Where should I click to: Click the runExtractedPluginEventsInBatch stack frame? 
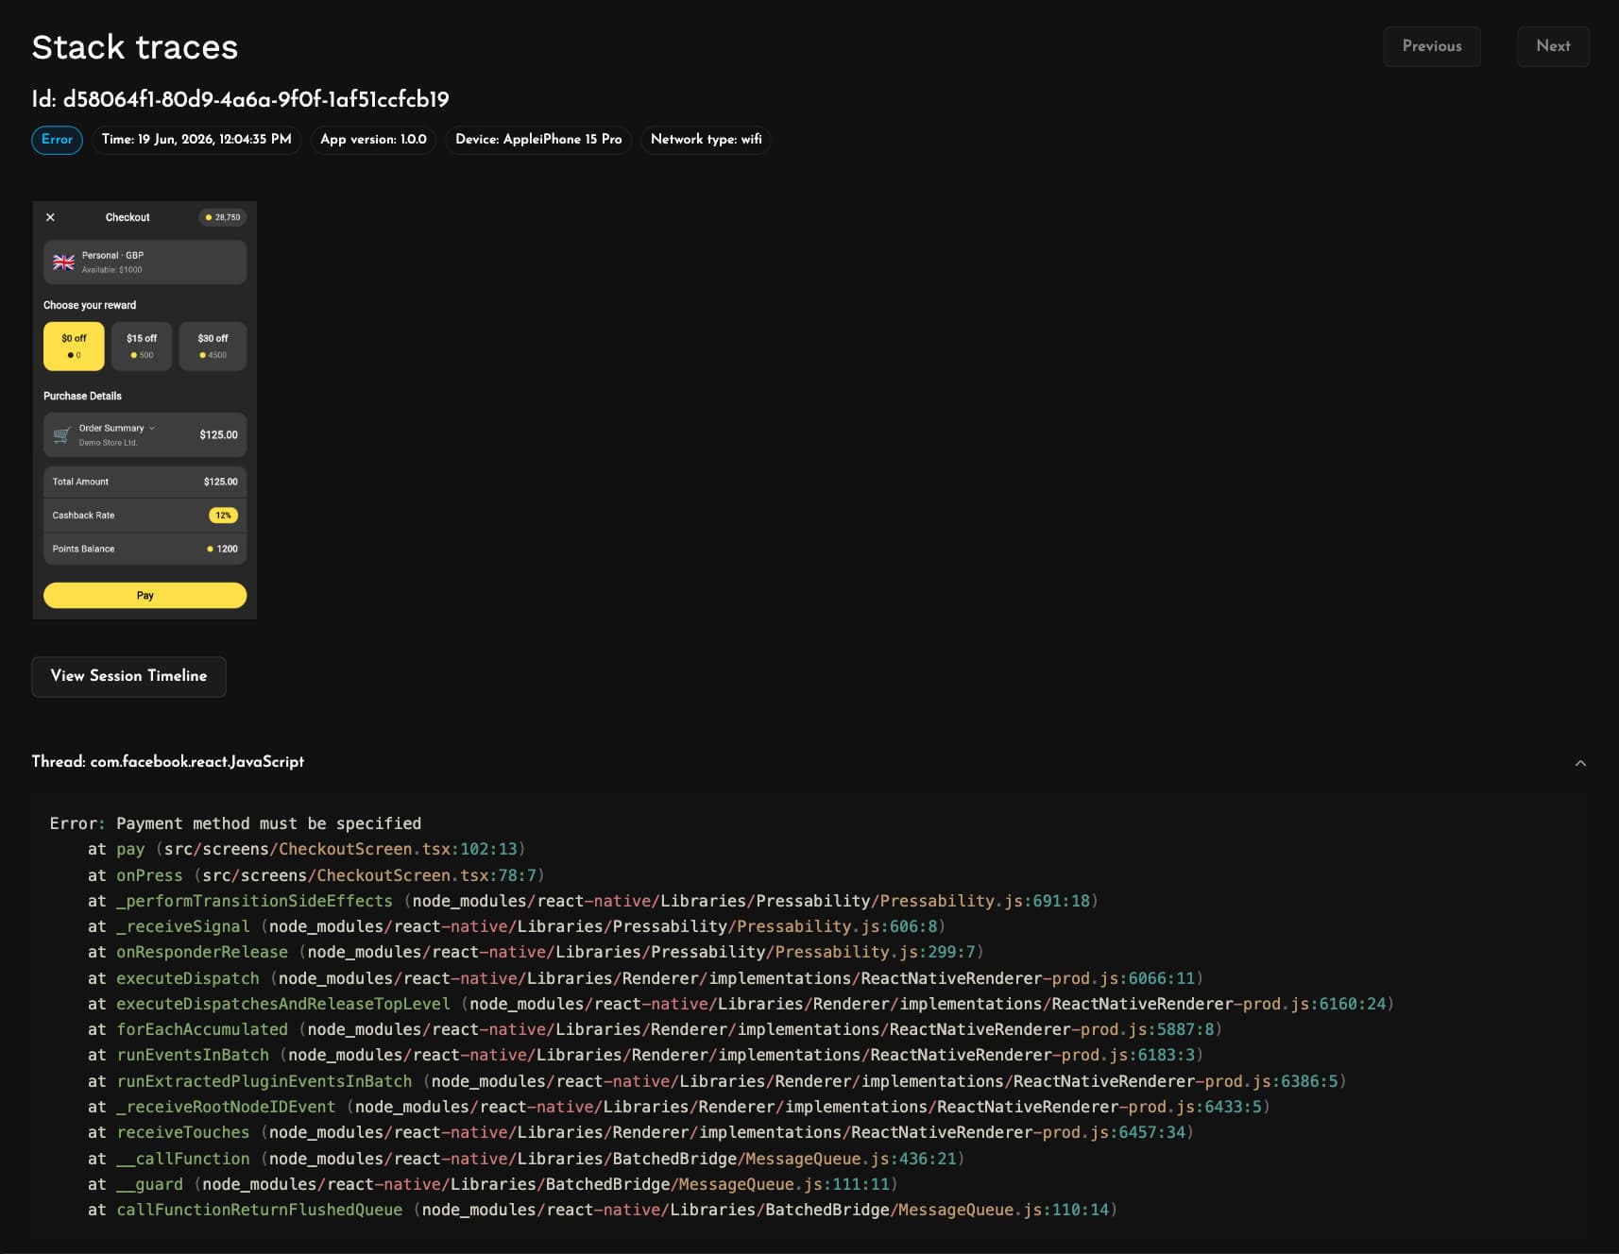717,1081
